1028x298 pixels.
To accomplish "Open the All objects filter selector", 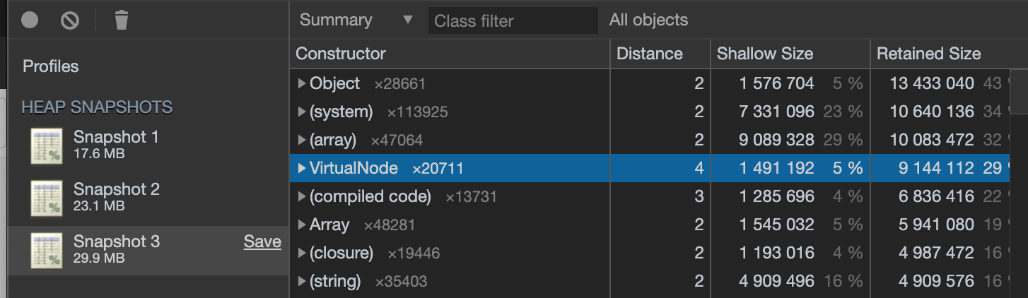I will pos(648,20).
